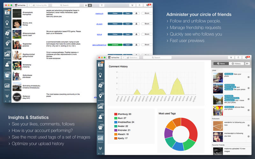This screenshot has height=159, width=255.
Task: Open the vk.com profile link
Action: click(x=99, y=24)
